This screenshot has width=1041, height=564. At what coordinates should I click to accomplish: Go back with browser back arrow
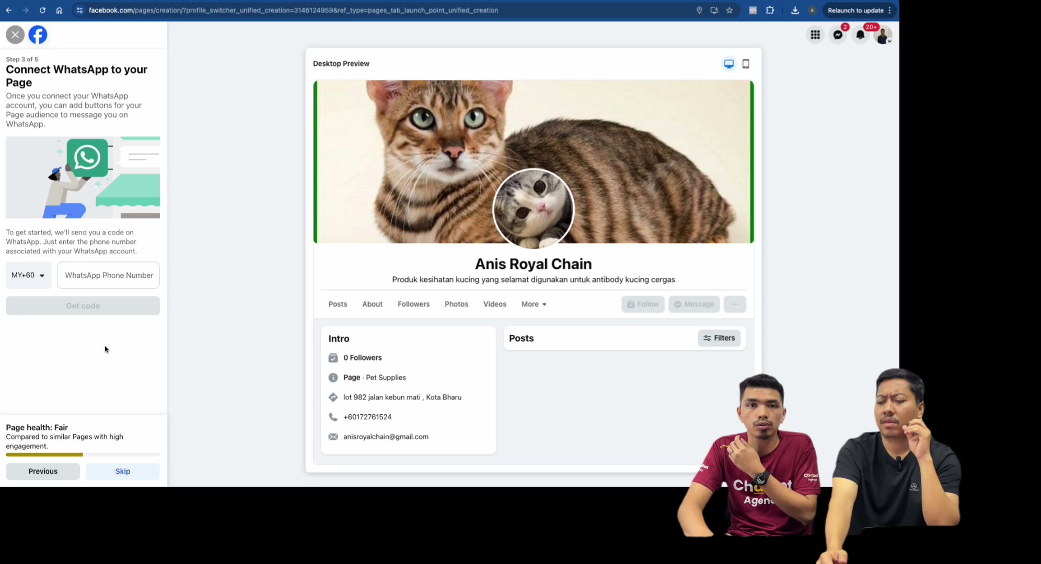point(9,10)
